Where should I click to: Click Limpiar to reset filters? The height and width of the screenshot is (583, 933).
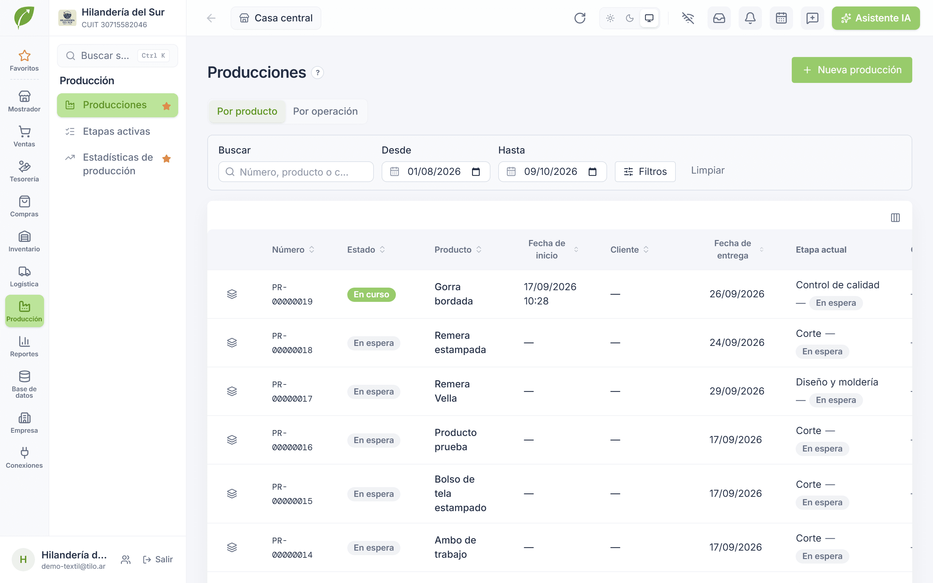click(x=708, y=170)
